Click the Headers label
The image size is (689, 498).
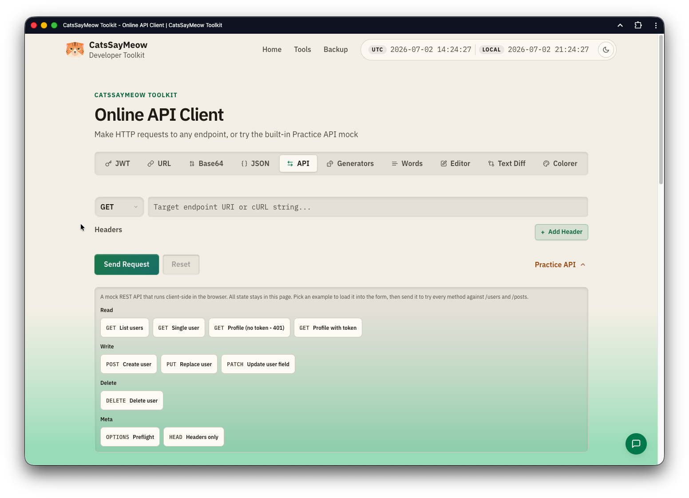click(x=108, y=229)
